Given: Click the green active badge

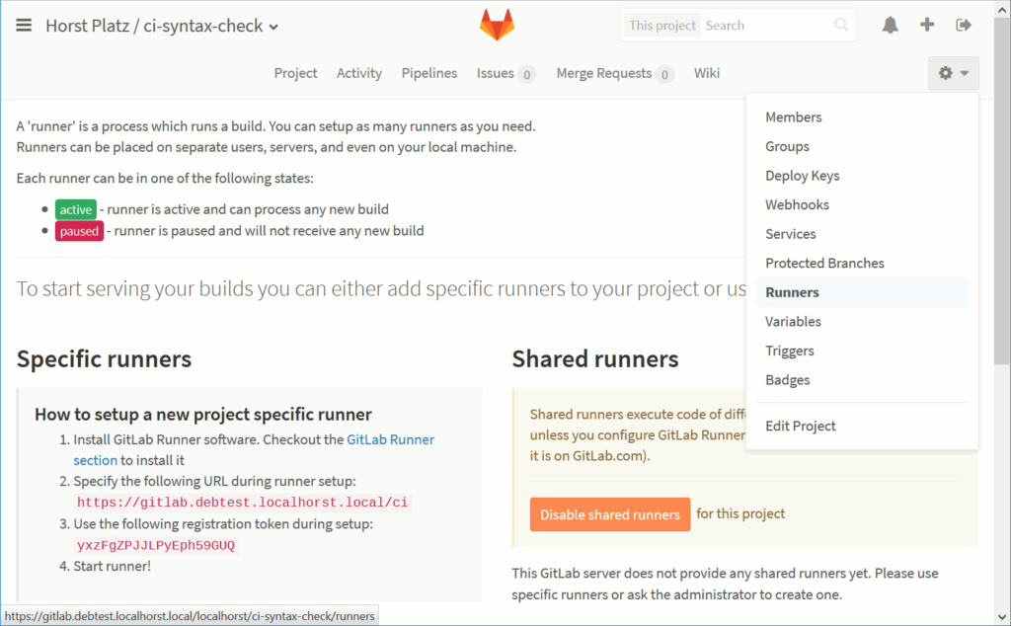Looking at the screenshot, I should 75,209.
